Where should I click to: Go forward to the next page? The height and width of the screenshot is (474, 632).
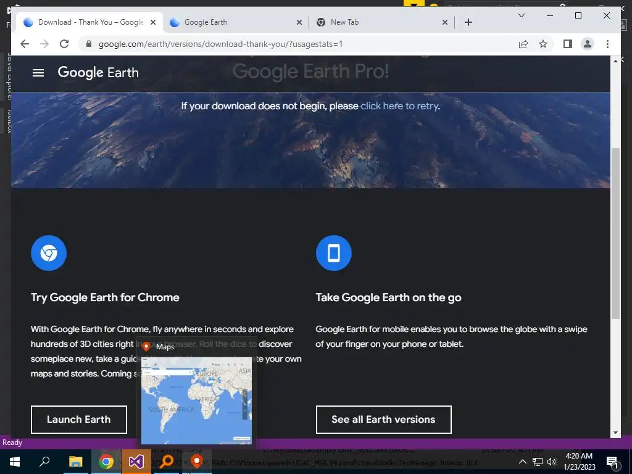[44, 44]
